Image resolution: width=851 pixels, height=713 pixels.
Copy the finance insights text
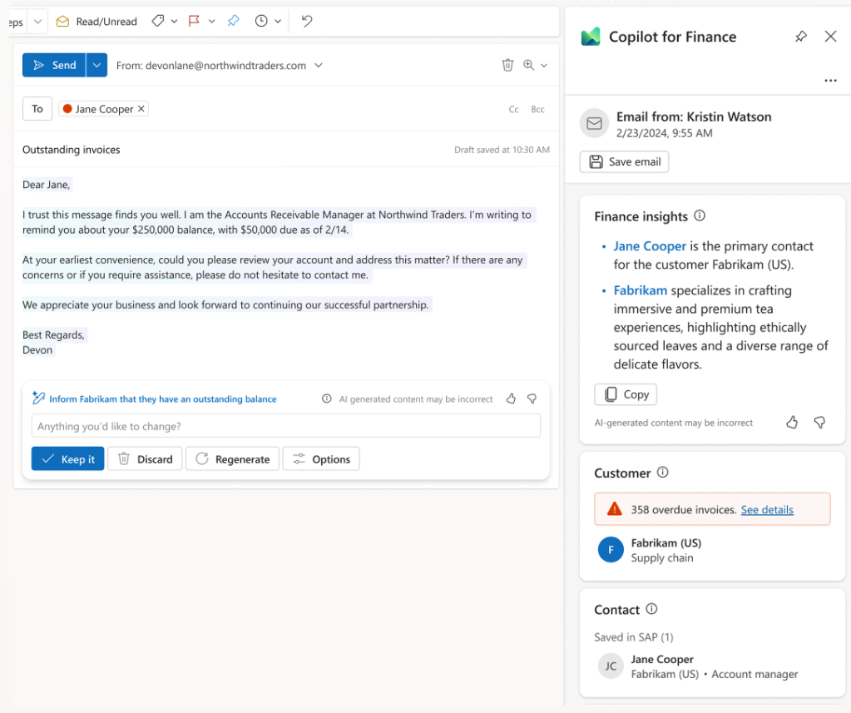[x=626, y=394]
